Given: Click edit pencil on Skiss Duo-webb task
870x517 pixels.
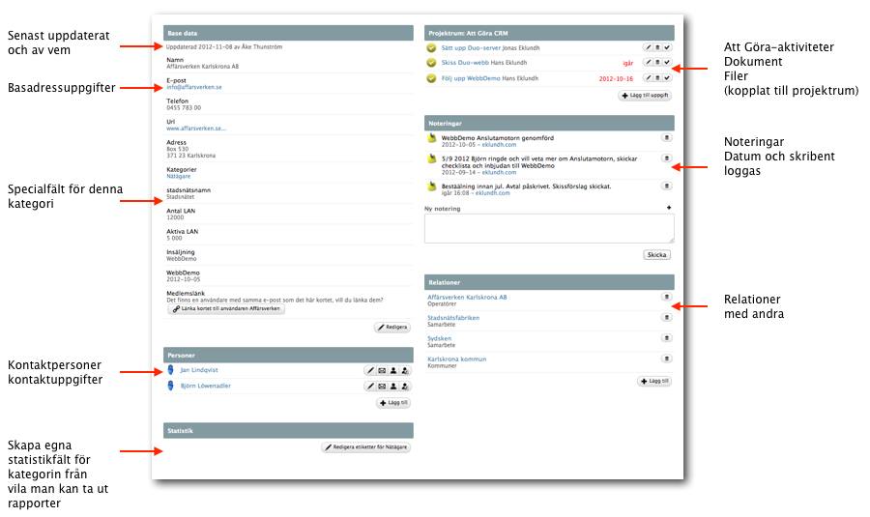Looking at the screenshot, I should point(649,63).
